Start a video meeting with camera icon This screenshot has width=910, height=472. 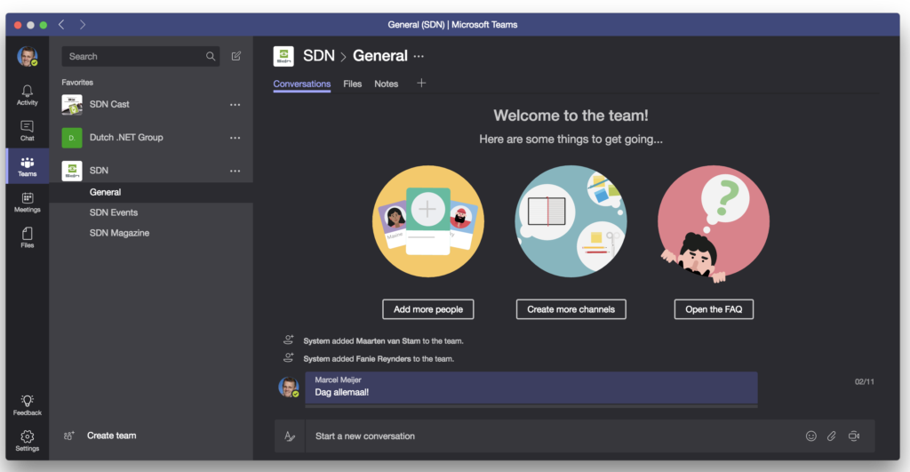854,436
